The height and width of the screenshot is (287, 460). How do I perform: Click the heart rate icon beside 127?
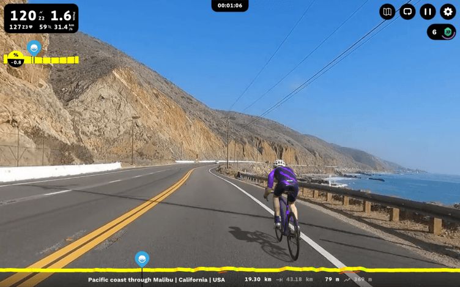pos(31,27)
